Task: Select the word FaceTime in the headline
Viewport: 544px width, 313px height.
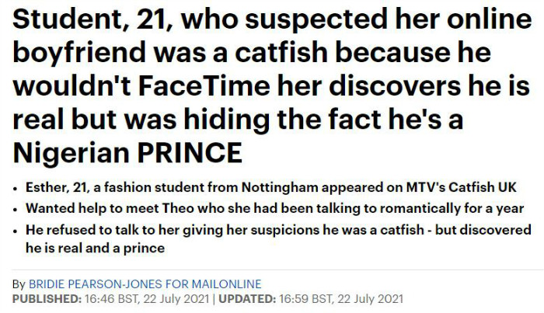Action: coord(204,86)
